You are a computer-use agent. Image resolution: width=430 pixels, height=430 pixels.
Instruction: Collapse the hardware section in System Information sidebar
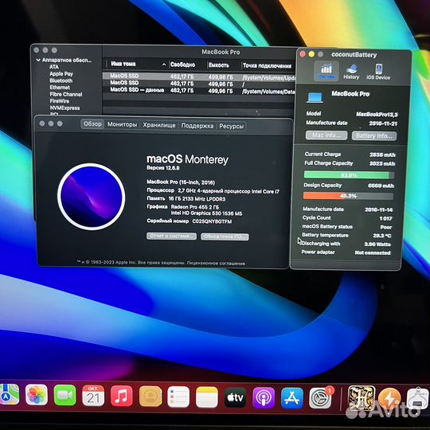click(x=38, y=60)
